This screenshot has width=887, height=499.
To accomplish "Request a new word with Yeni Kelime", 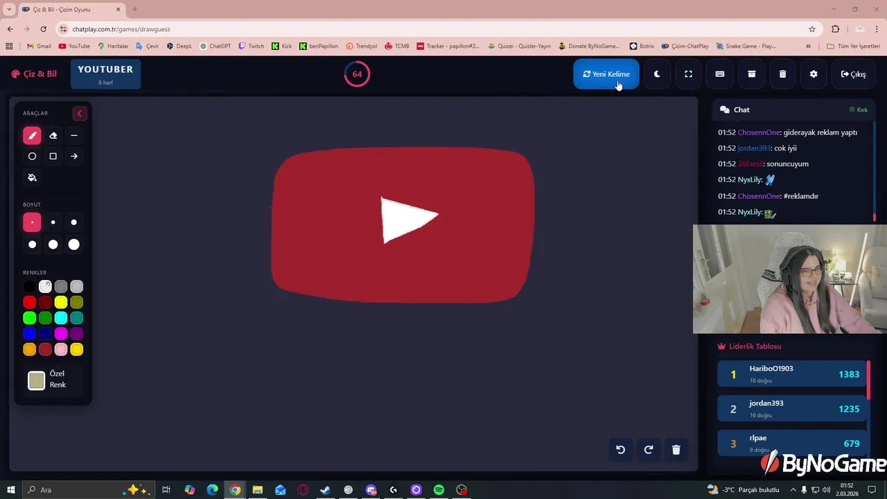I will pyautogui.click(x=606, y=74).
